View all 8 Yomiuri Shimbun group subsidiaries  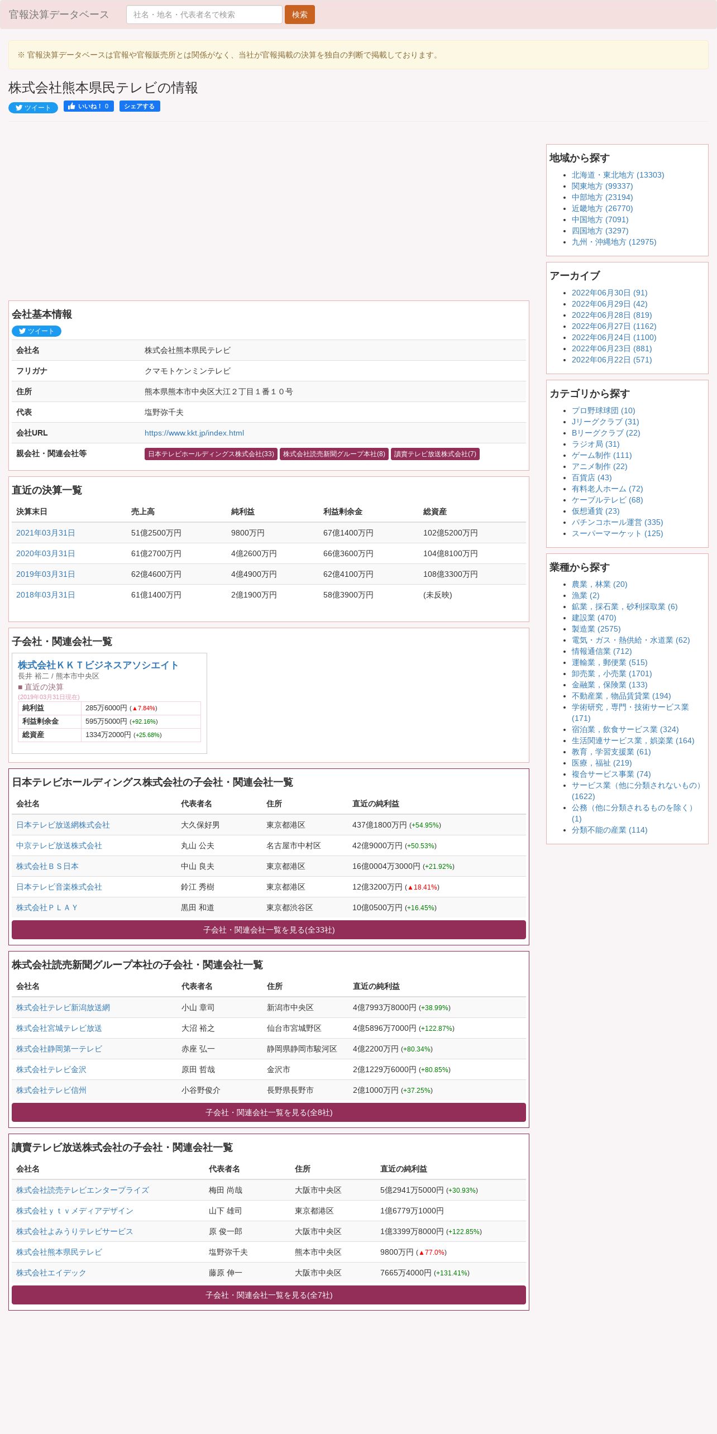pos(269,1112)
